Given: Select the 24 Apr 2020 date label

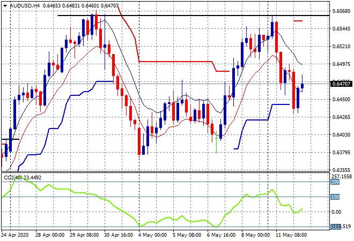Looking at the screenshot, I should [15, 235].
